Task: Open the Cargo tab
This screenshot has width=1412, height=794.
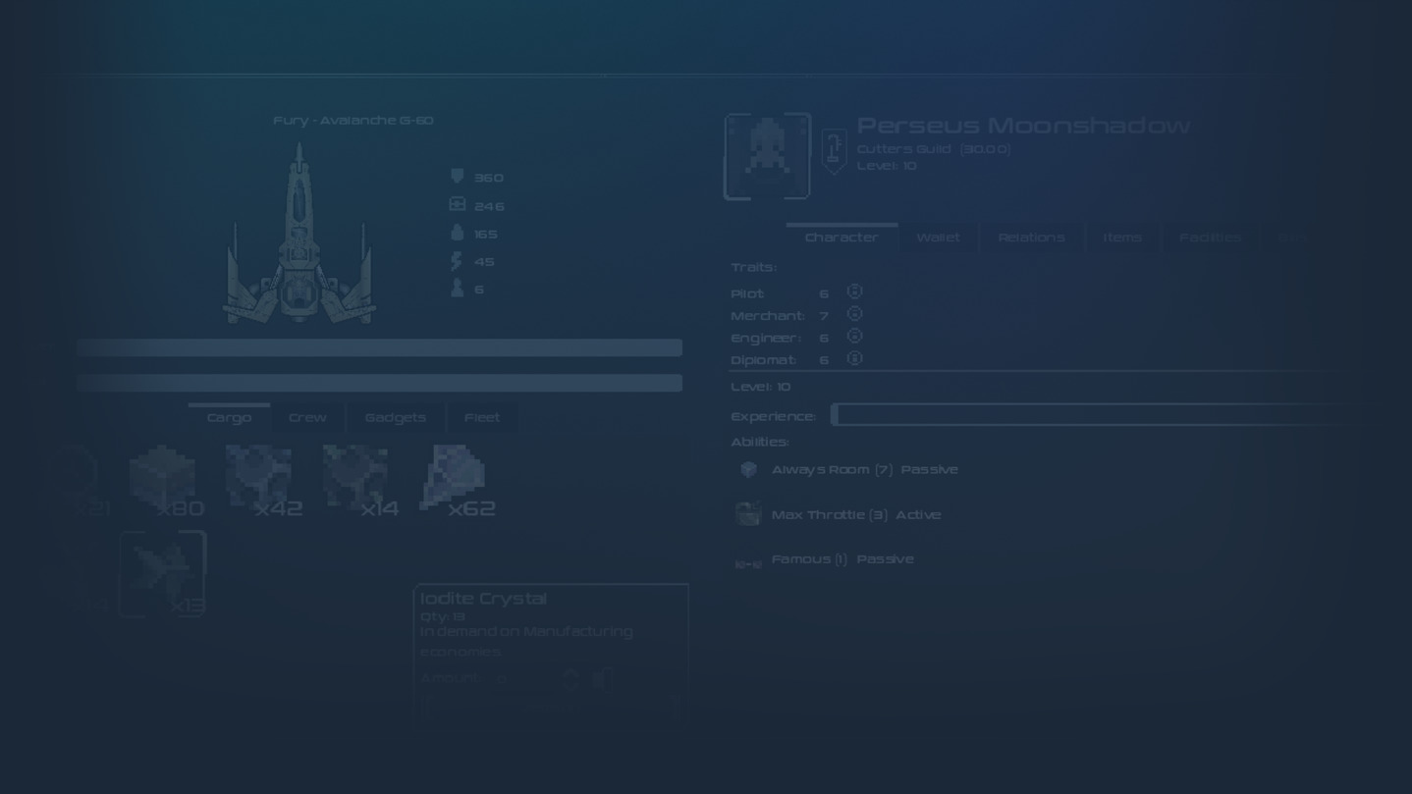Action: (229, 418)
